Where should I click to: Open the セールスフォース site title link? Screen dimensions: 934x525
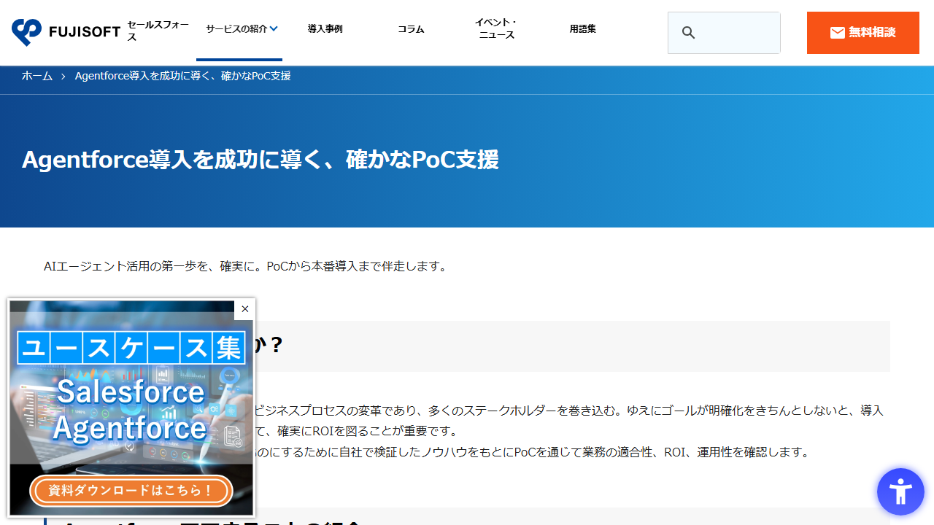point(158,31)
